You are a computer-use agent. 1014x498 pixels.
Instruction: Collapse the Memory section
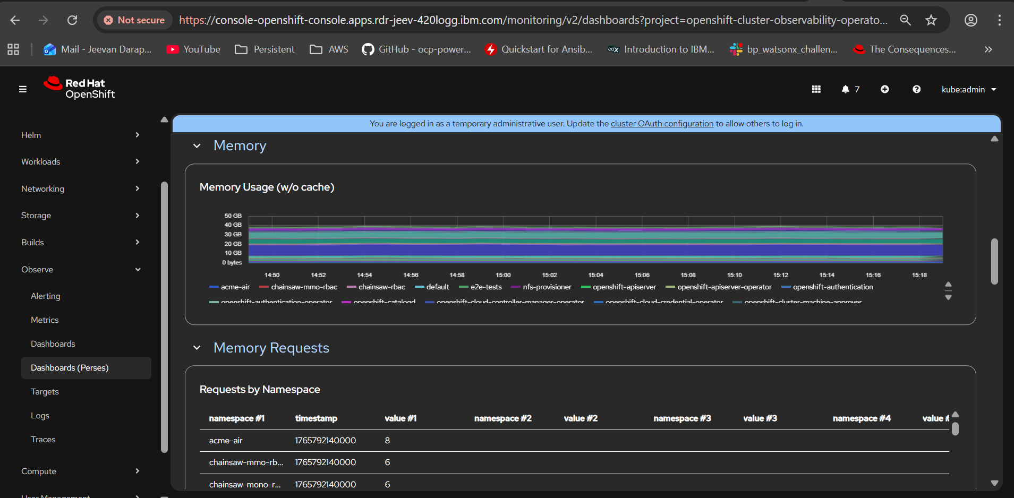(x=197, y=146)
